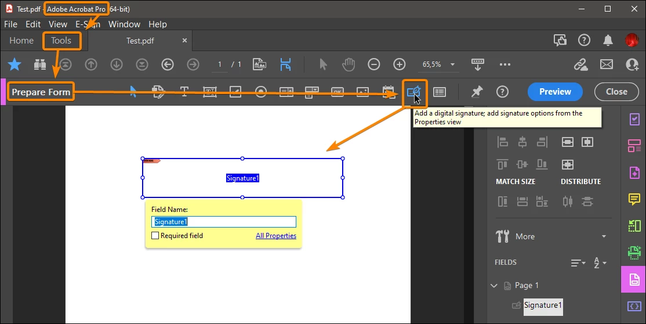Click the fit width scrolling mode icon
Image resolution: width=646 pixels, height=324 pixels.
[x=285, y=64]
